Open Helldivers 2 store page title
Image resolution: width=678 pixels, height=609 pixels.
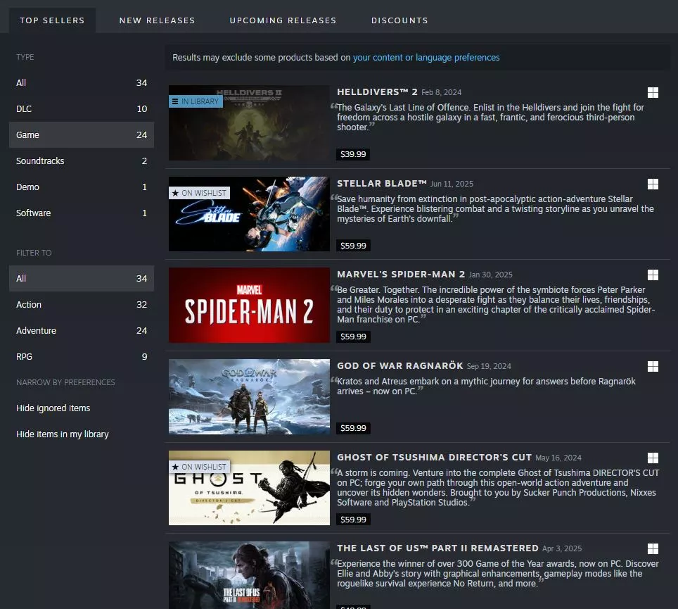[x=377, y=92]
